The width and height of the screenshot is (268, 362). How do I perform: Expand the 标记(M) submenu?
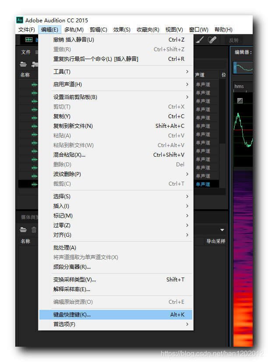(116, 216)
